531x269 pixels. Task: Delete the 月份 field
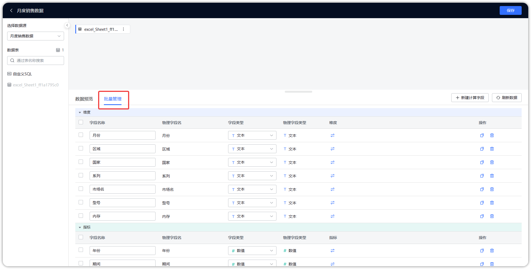coord(492,135)
